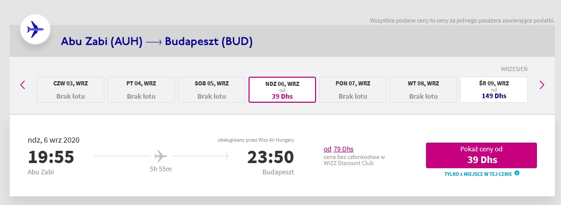Click arrival time 23:50

[271, 157]
